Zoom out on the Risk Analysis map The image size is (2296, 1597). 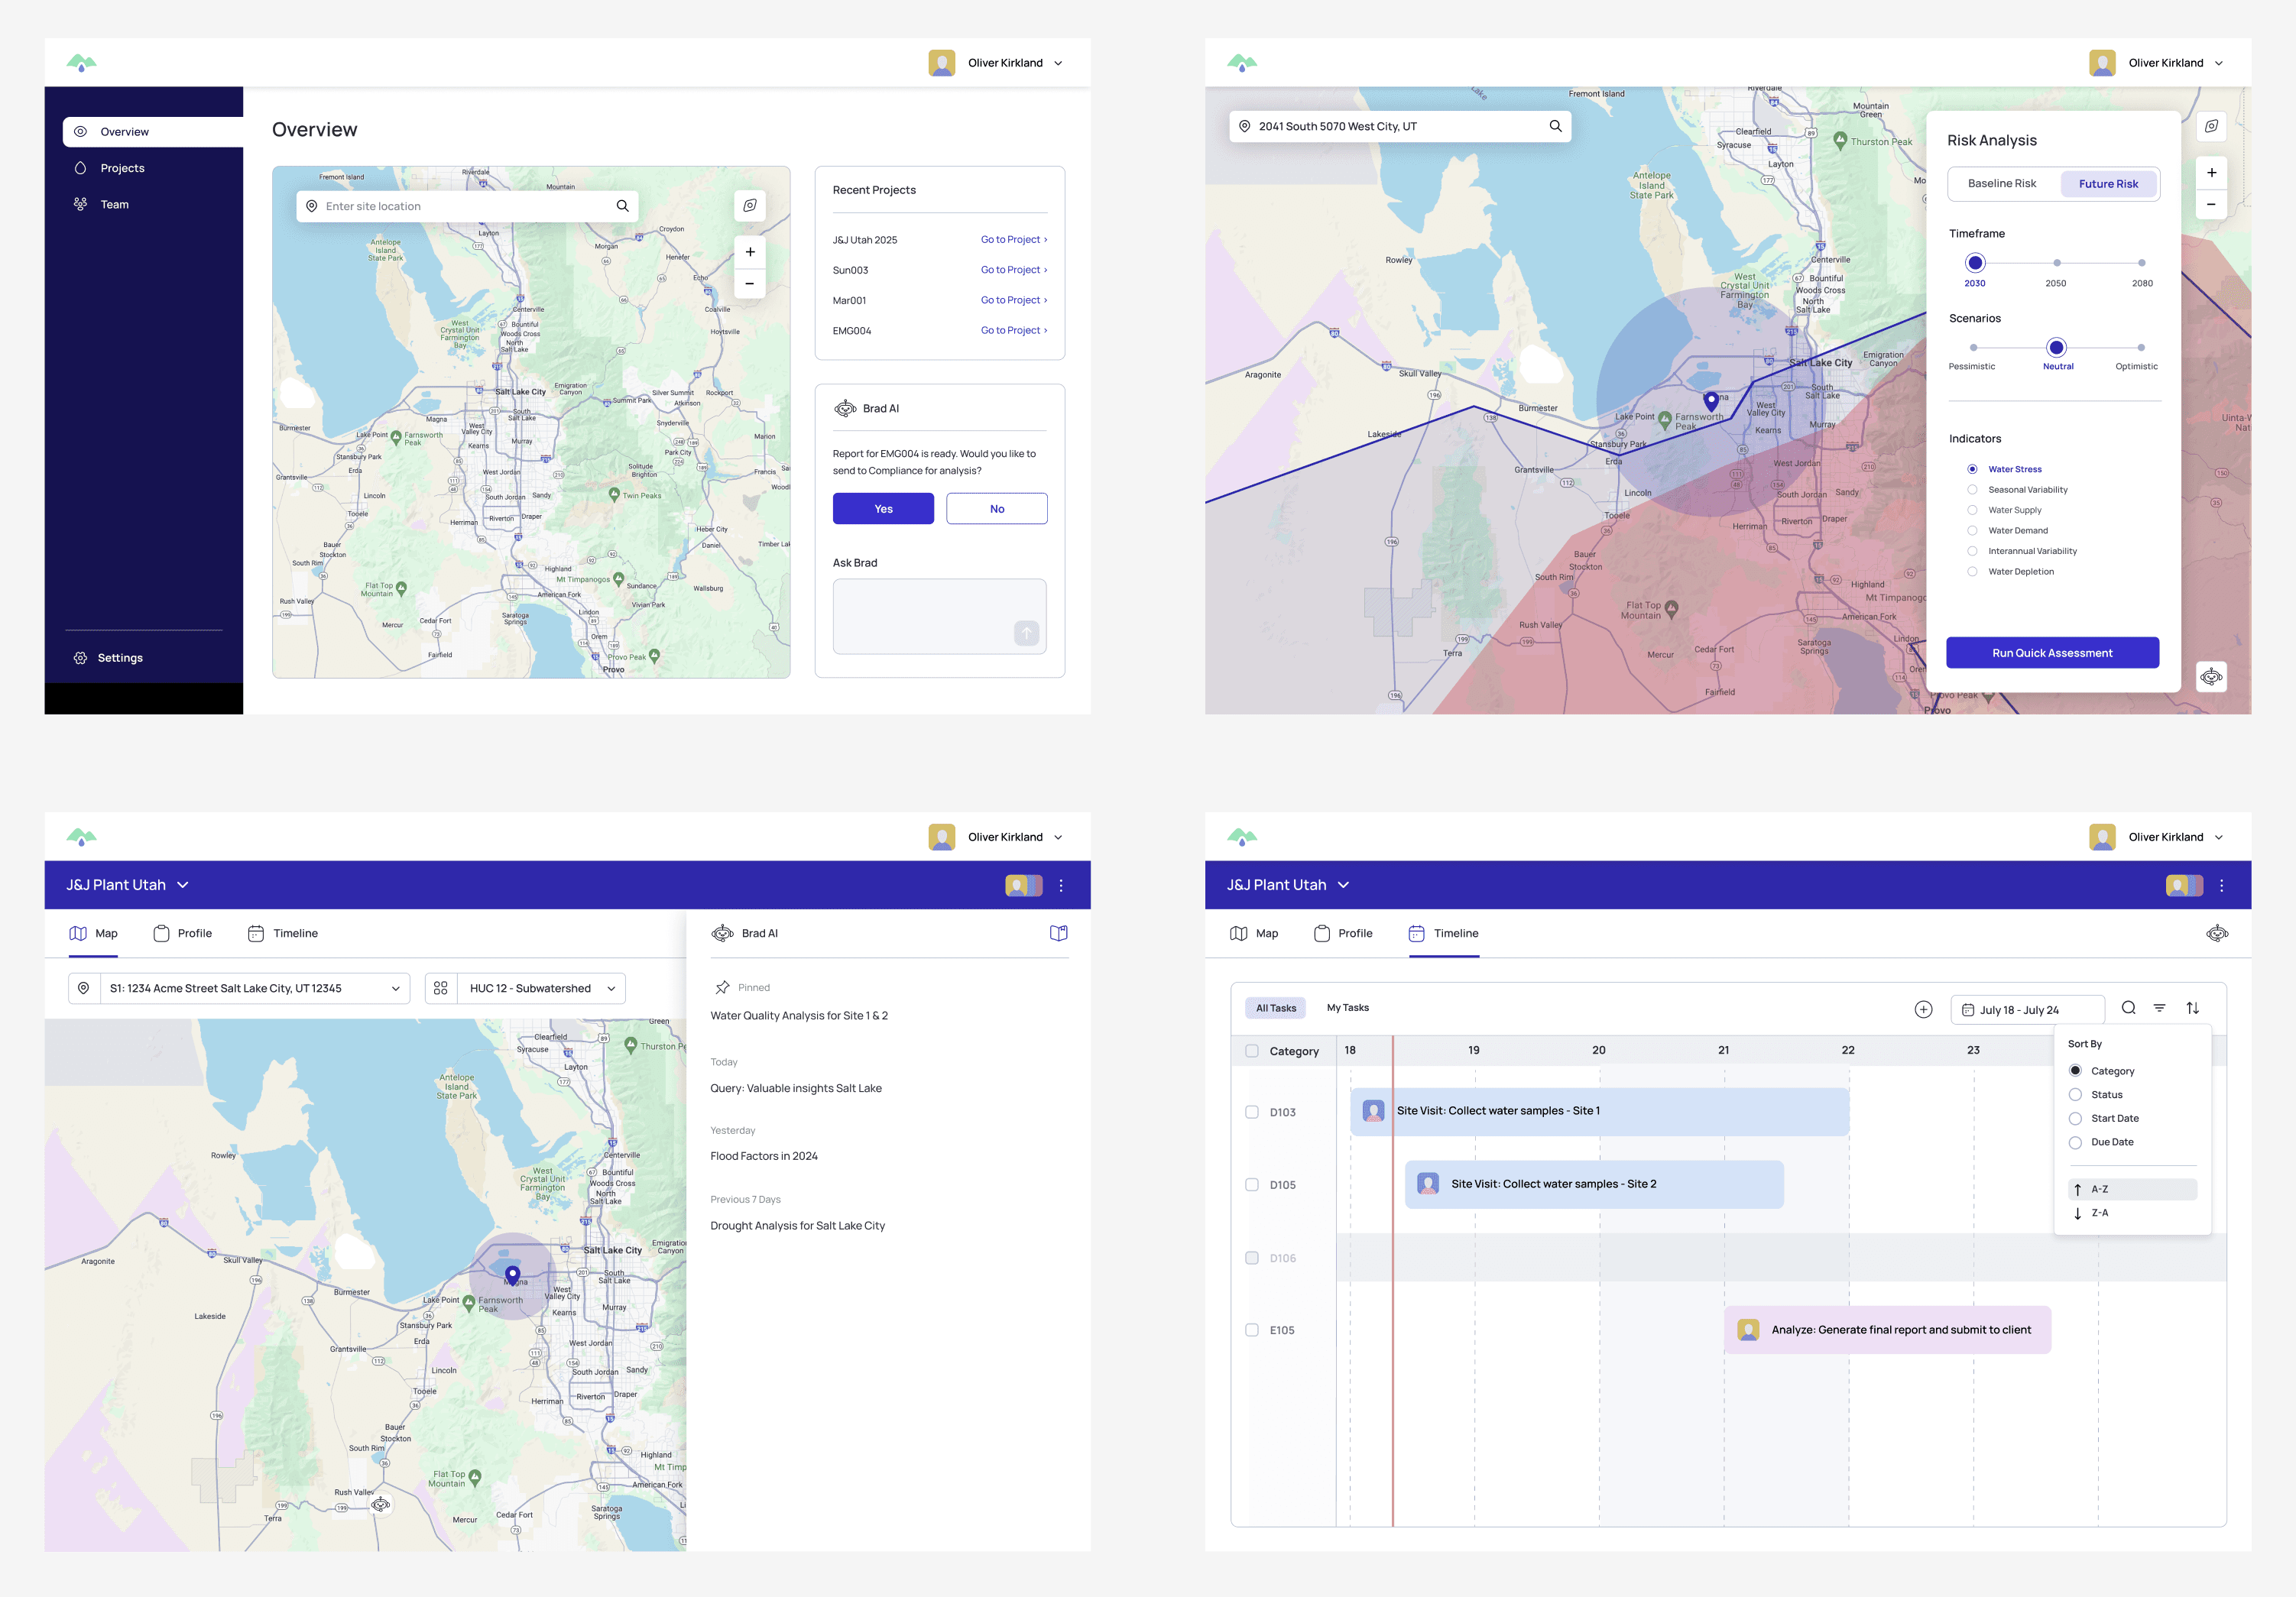pyautogui.click(x=2211, y=204)
